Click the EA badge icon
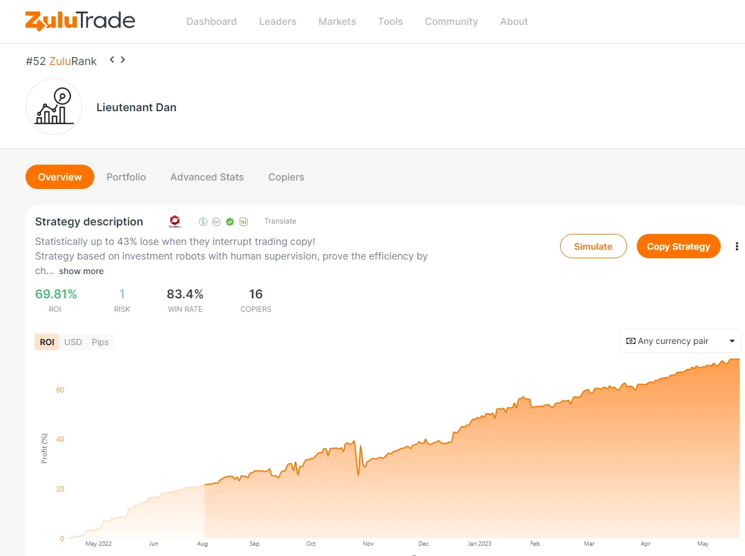 tap(217, 222)
